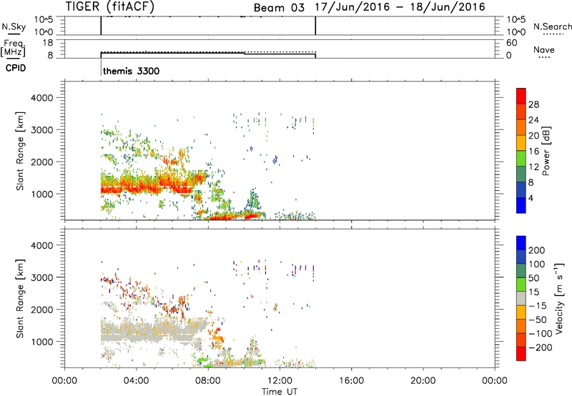The width and height of the screenshot is (572, 396).
Task: Click the 'CPID' row label
Action: click(x=16, y=68)
